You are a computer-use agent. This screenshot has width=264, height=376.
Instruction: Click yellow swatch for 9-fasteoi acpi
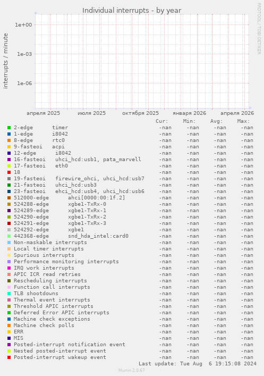click(9, 147)
